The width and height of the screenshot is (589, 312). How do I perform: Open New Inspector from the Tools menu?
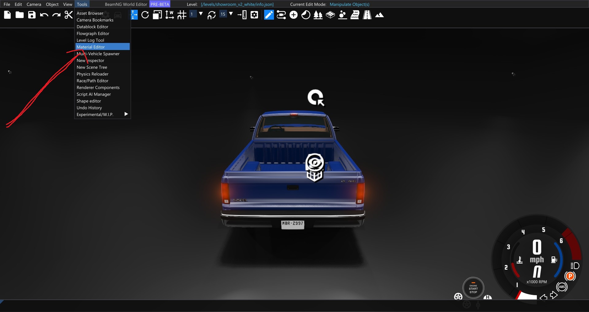(102, 60)
